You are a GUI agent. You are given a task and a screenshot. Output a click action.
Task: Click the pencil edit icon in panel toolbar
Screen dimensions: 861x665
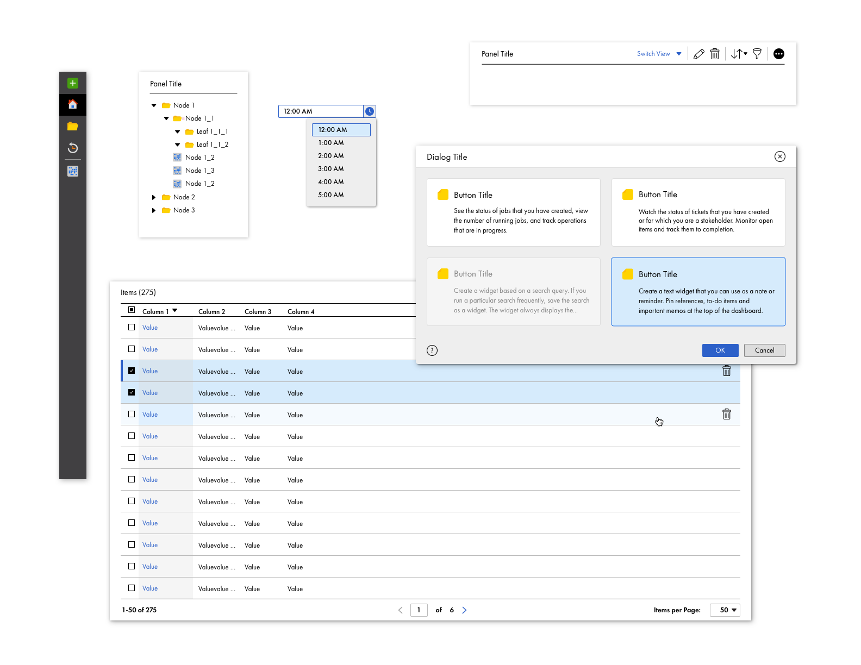coord(698,54)
